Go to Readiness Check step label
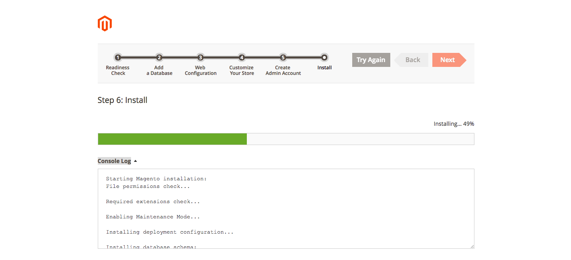Image resolution: width=571 pixels, height=260 pixels. point(118,71)
